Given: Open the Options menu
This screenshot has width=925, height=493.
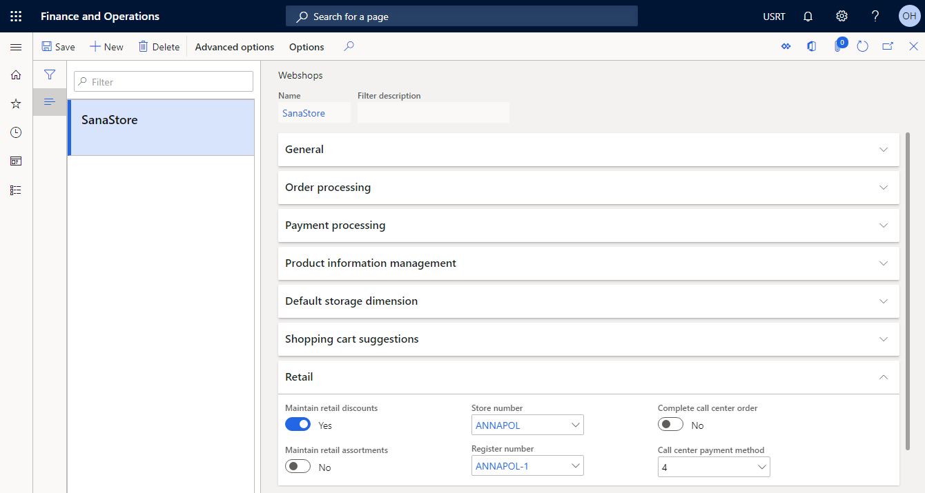Looking at the screenshot, I should point(306,47).
